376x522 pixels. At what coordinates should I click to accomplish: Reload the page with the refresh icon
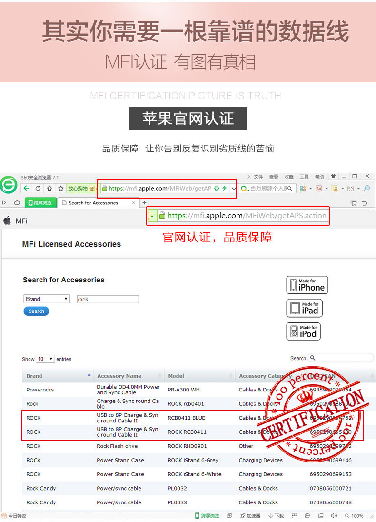point(38,189)
